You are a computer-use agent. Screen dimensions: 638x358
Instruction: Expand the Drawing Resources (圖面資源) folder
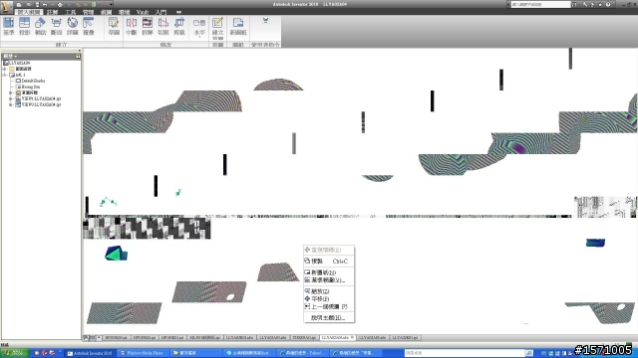[x=5, y=69]
